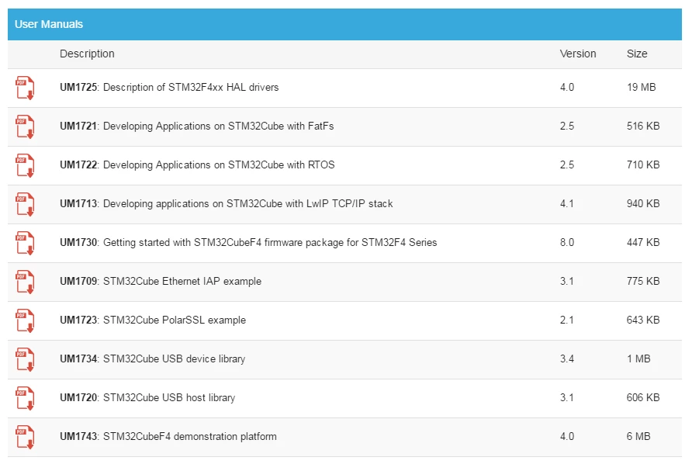
Task: Open UM1713 LwIP TCP/IP stack manual
Action: pos(227,204)
